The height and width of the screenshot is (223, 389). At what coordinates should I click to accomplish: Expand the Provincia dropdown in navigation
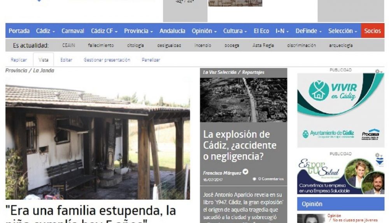[138, 31]
